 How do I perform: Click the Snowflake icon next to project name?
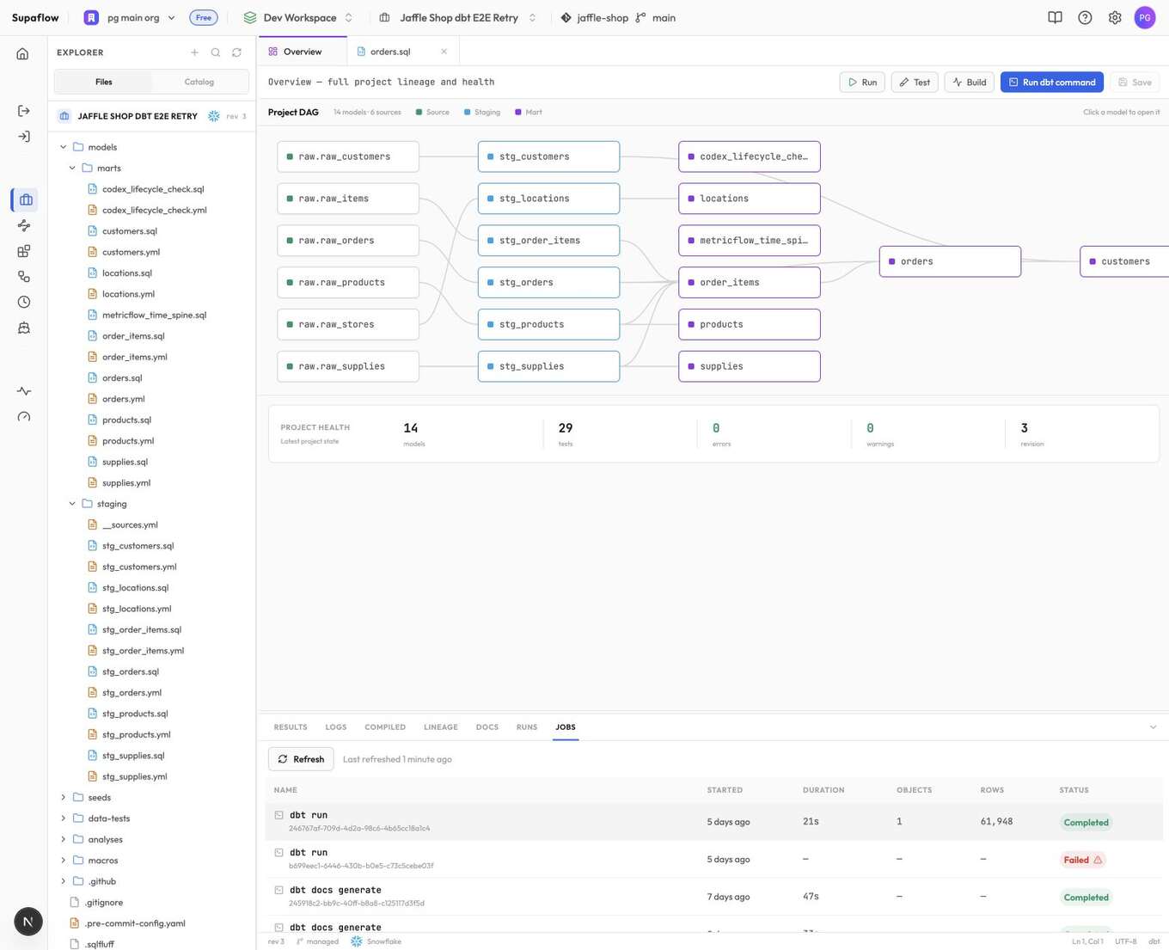click(213, 116)
